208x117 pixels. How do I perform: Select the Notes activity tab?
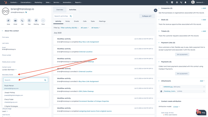[67, 21]
